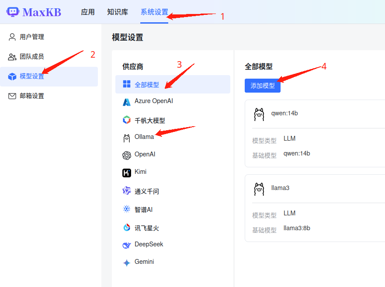Switch to the 系统设置 tab
This screenshot has height=287, width=385.
point(154,12)
